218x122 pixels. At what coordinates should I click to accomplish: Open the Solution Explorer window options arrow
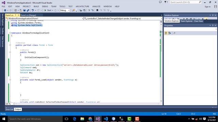210,15
